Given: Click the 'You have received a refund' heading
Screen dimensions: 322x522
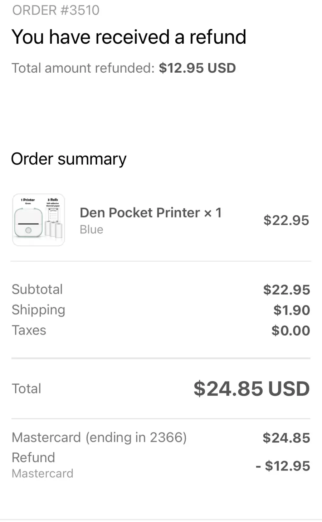Looking at the screenshot, I should pyautogui.click(x=129, y=37).
